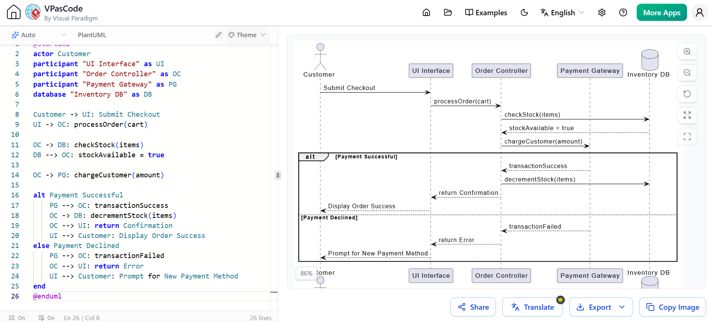Image resolution: width=712 pixels, height=322 pixels.
Task: Open settings with the gear icon
Action: 602,13
